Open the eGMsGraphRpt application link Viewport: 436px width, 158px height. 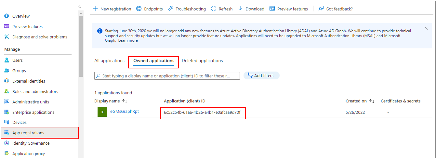(124, 112)
